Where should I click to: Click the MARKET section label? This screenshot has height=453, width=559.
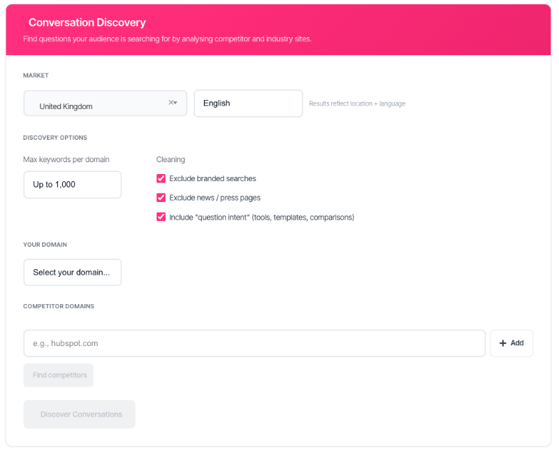click(x=36, y=75)
